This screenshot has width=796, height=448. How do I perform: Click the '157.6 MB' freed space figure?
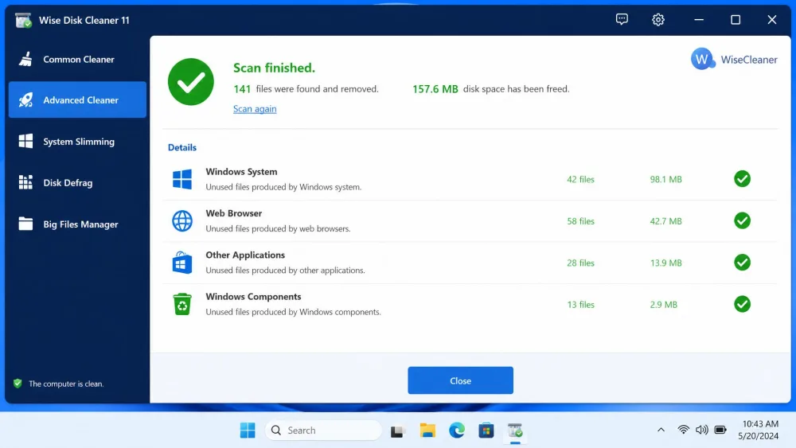tap(435, 89)
